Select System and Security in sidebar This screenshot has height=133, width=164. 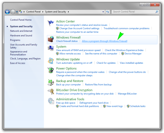point(21,26)
